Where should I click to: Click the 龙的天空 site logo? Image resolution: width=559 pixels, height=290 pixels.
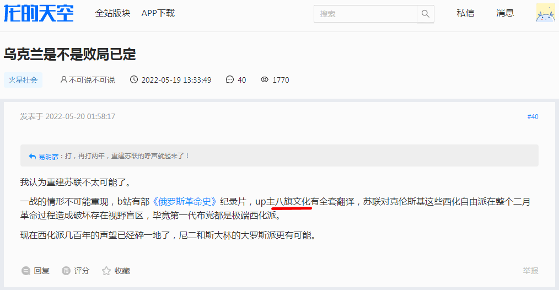click(x=39, y=14)
